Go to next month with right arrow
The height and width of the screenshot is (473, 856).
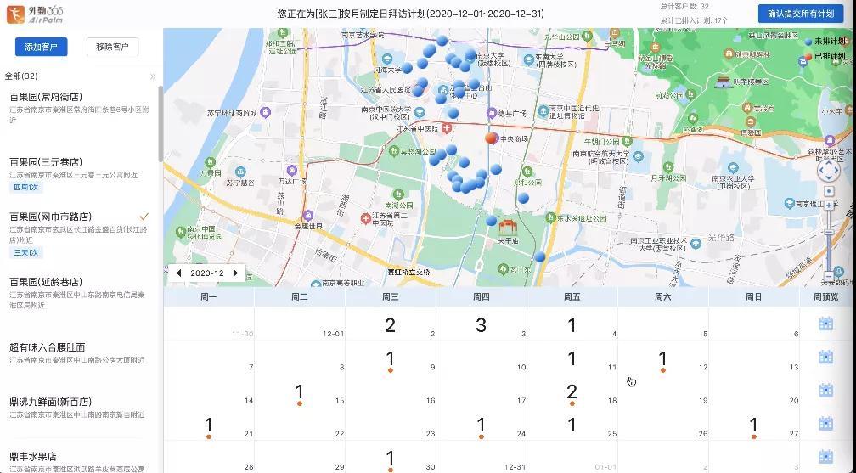236,273
